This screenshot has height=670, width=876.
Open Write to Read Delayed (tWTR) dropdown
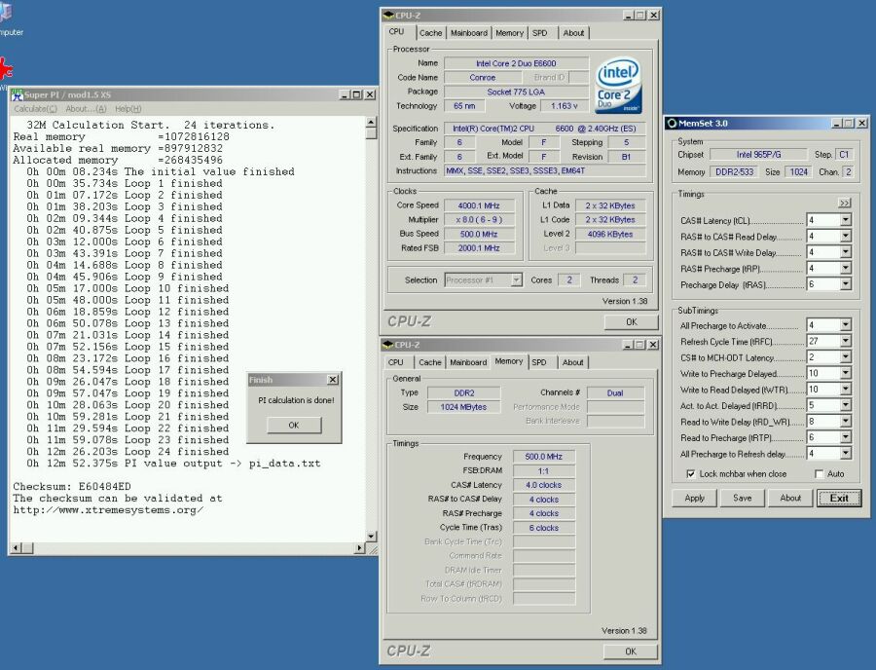click(x=845, y=390)
